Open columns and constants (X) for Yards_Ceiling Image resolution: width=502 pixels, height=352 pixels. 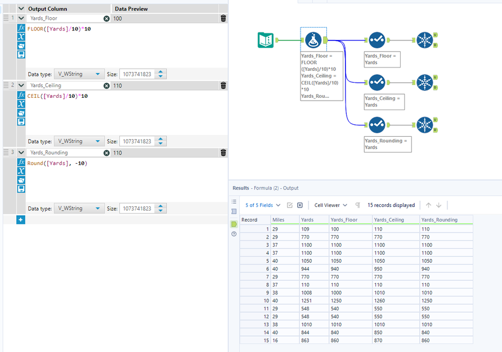pos(21,103)
